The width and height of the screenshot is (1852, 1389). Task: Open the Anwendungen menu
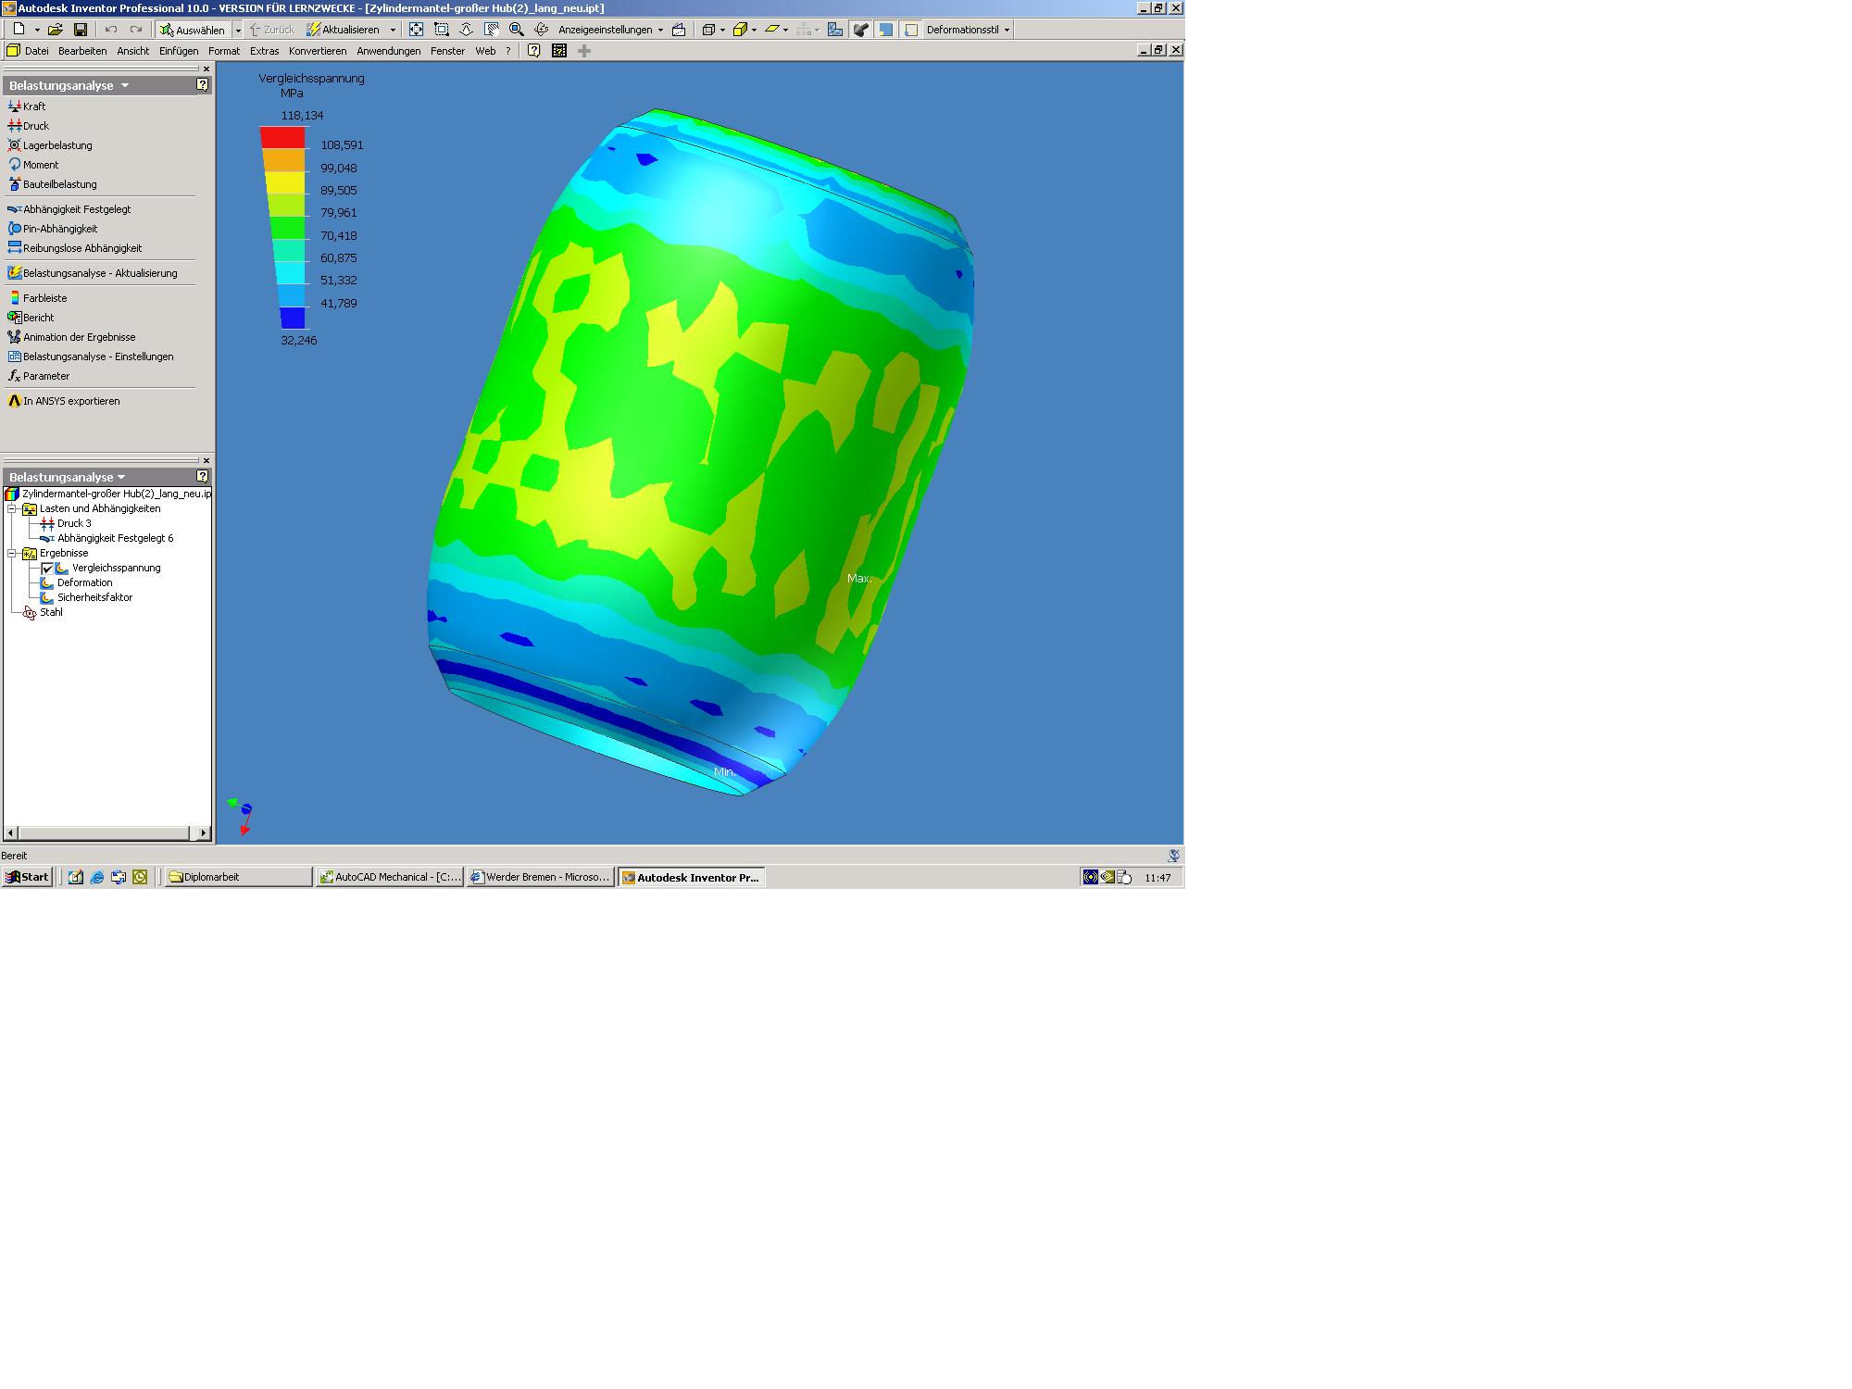(x=388, y=51)
